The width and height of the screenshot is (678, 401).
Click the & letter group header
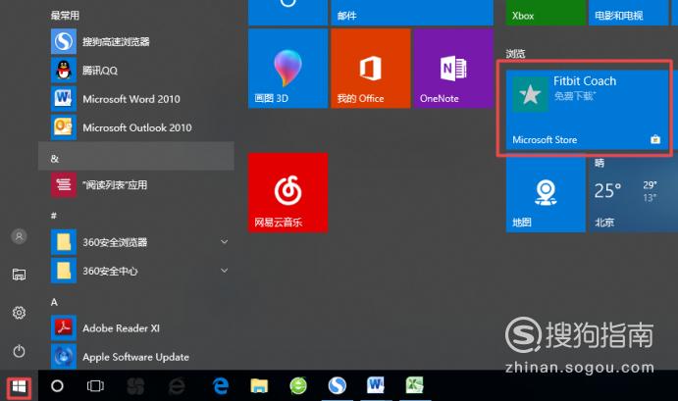click(x=136, y=156)
